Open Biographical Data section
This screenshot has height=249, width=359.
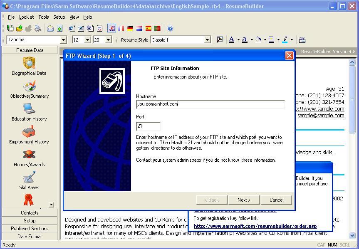point(29,66)
